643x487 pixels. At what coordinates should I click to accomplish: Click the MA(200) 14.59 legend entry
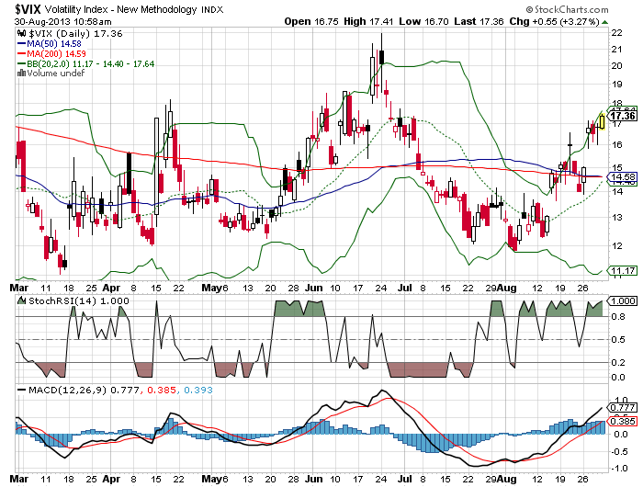click(x=51, y=53)
